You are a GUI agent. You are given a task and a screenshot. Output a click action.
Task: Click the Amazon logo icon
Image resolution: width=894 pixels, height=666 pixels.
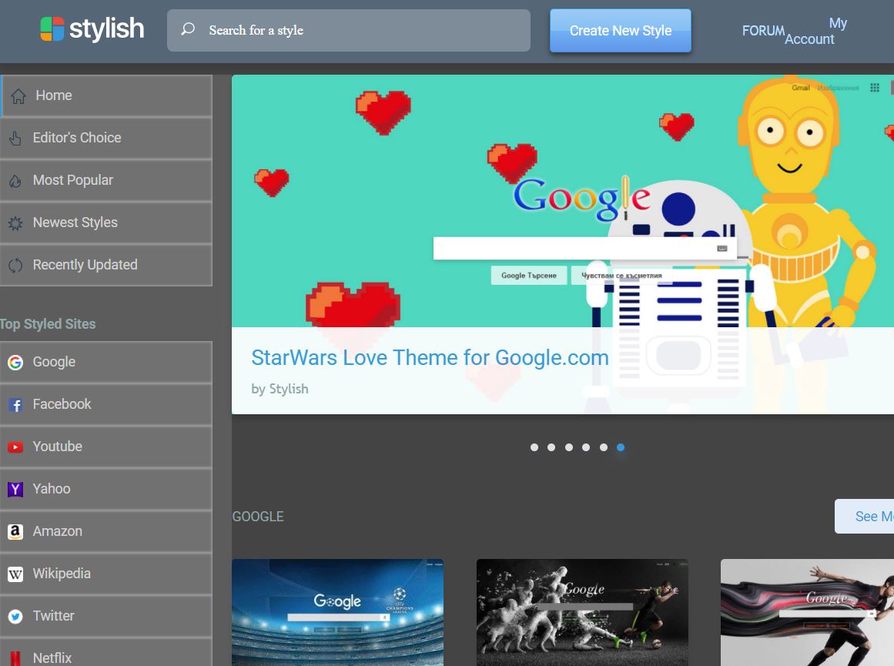point(15,531)
